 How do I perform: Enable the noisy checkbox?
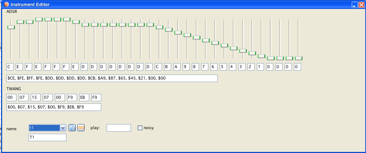[x=140, y=128]
